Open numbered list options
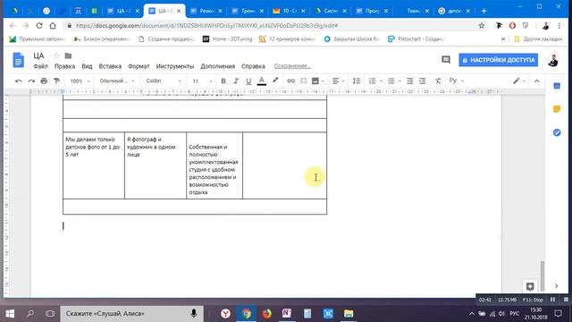This screenshot has height=322, width=572. pyautogui.click(x=375, y=81)
